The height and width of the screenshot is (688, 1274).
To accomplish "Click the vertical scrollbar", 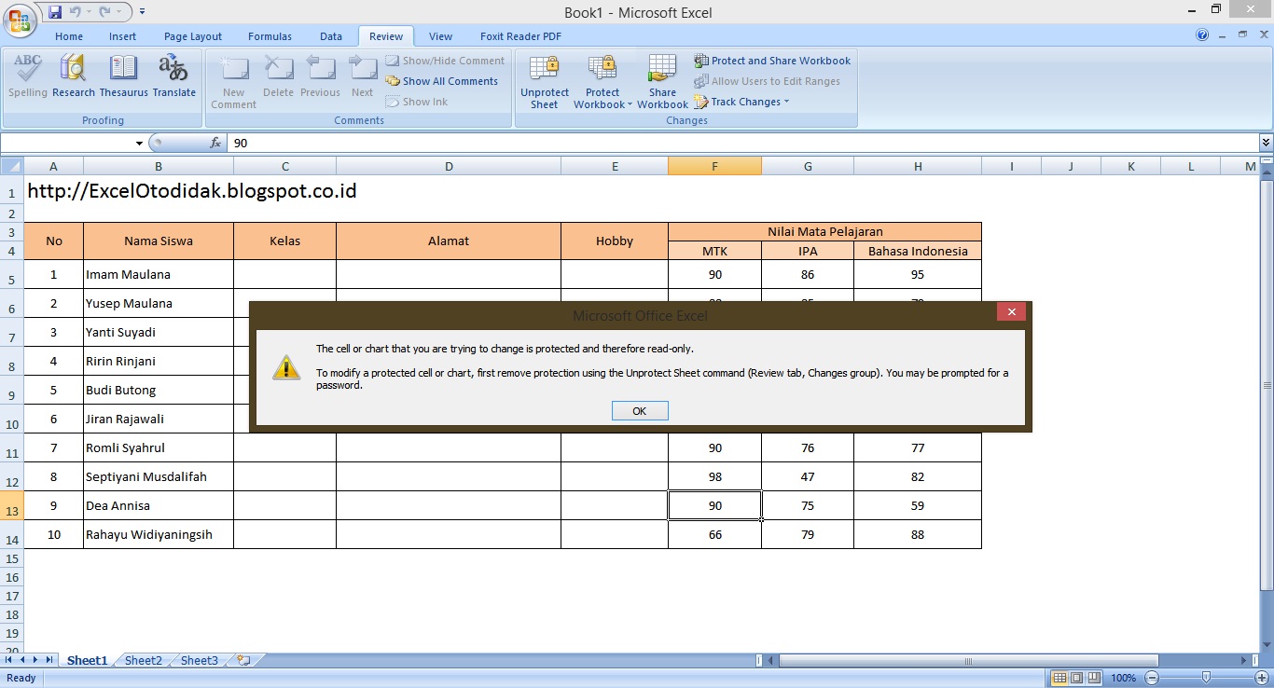I will click(1267, 385).
